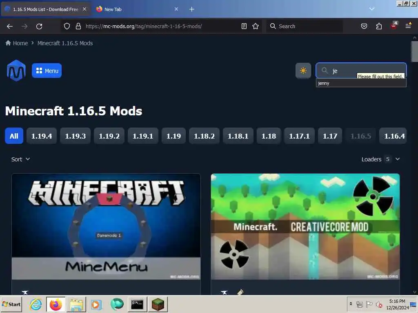Click the site search field containing je
Viewport: 418px width, 313px height.
(361, 71)
